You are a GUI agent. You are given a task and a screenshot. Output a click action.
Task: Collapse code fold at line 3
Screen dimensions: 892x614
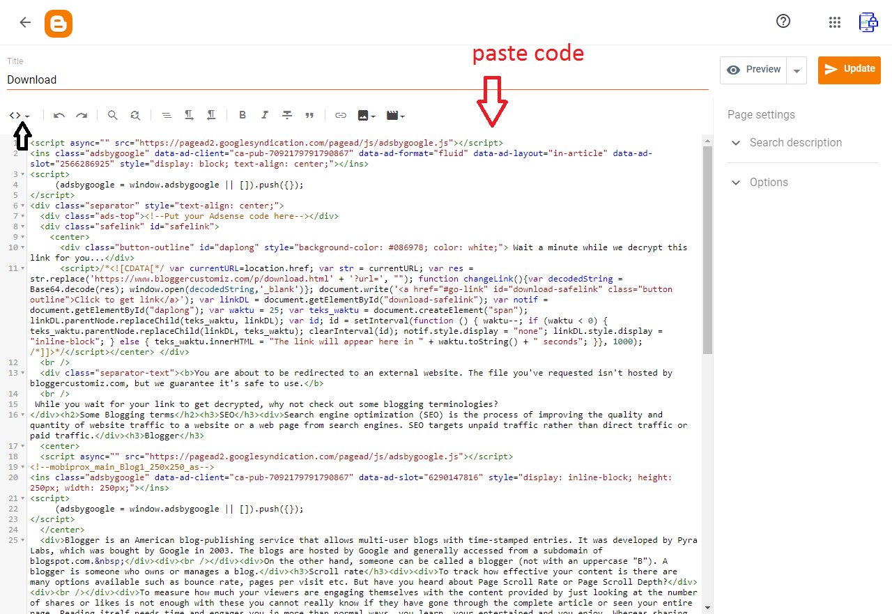click(x=24, y=174)
